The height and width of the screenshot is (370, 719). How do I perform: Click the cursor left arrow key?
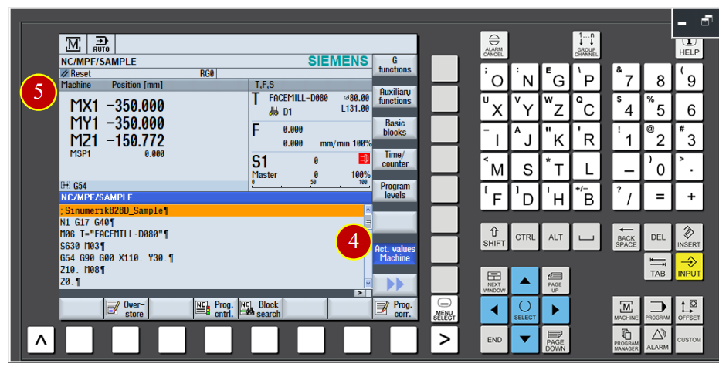coord(493,310)
